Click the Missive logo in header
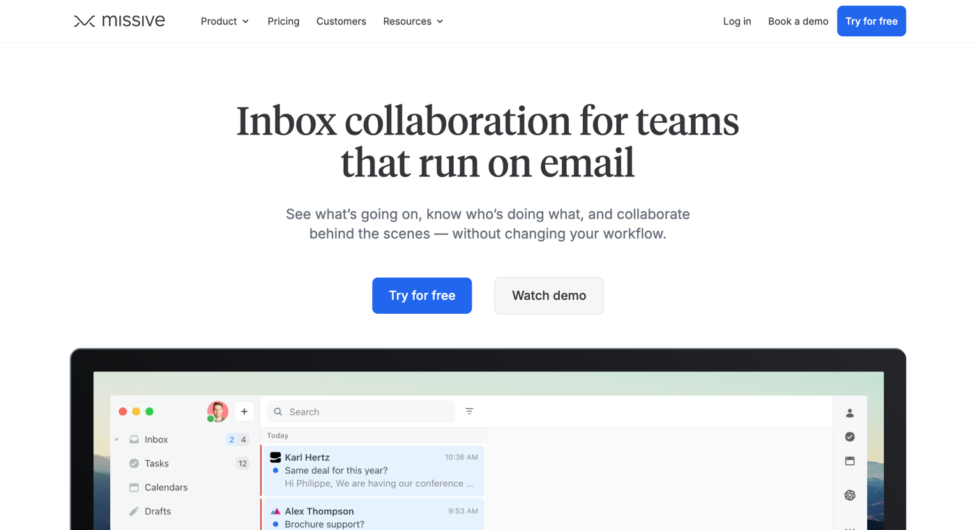The width and height of the screenshot is (976, 530). [x=119, y=21]
